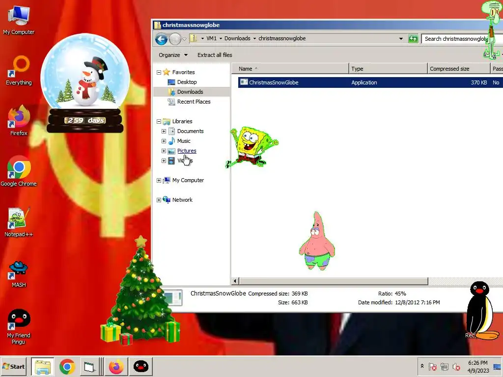The image size is (503, 377).
Task: Open the address bar history dropdown
Action: (401, 39)
